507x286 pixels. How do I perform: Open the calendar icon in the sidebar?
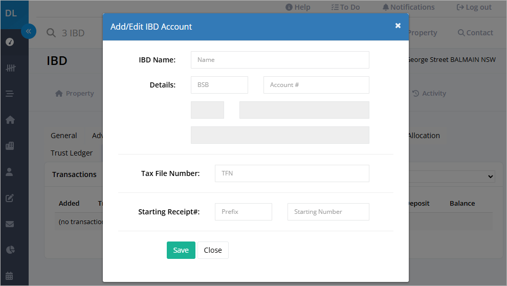9,276
